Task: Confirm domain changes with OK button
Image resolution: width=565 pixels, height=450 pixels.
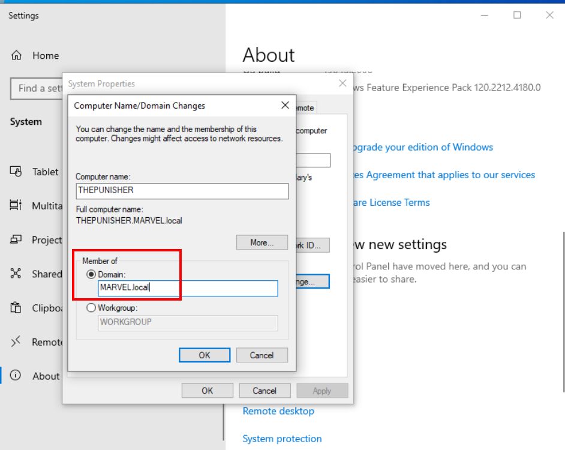Action: pos(204,355)
